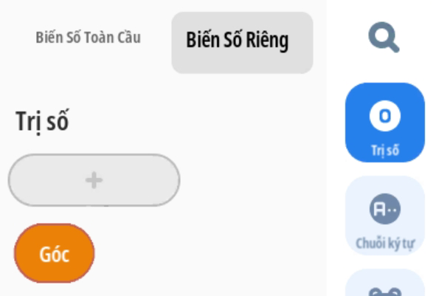
Task: Switch to Biến Số Toàn Cầu tab
Action: pyautogui.click(x=88, y=38)
